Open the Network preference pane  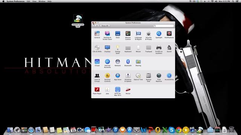click(117, 63)
